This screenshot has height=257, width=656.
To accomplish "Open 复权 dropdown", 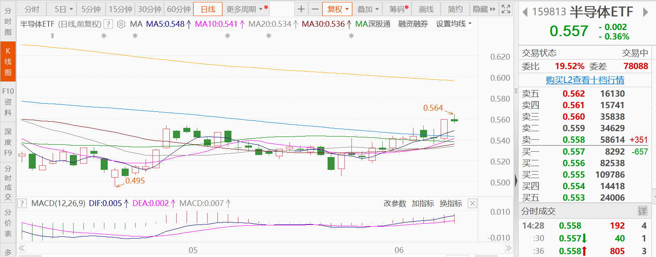I will click(337, 9).
